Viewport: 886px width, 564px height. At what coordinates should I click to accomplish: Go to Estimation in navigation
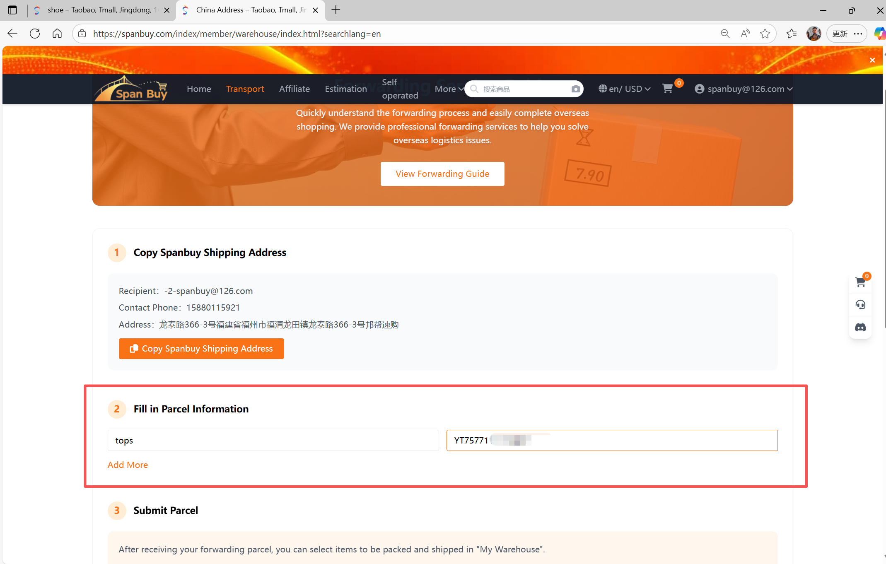[x=345, y=89]
